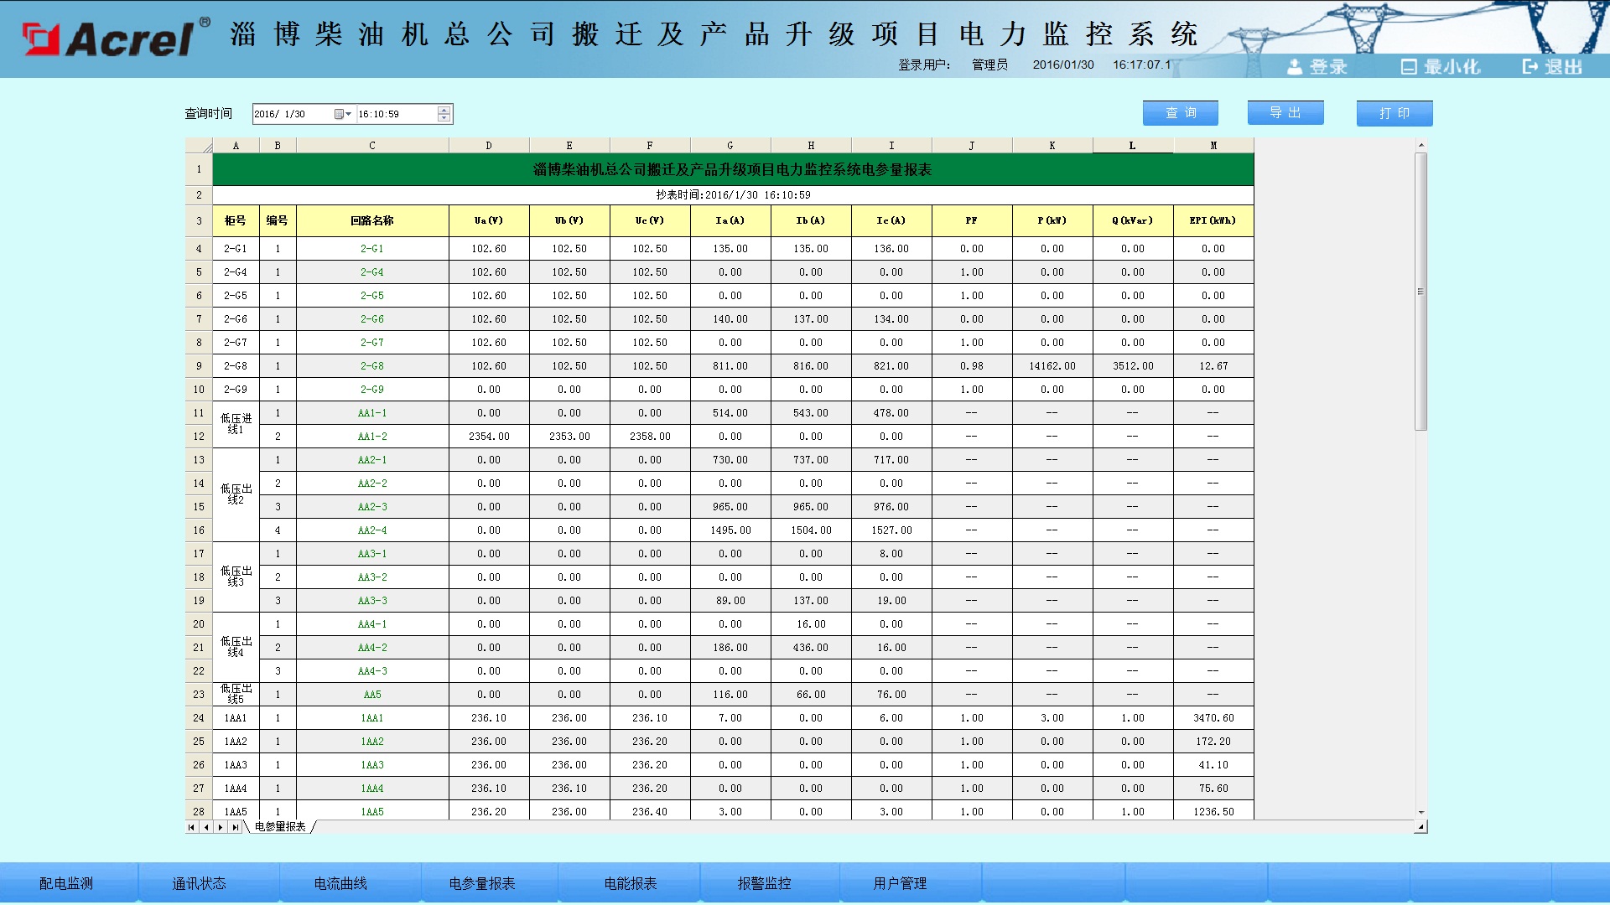Image resolution: width=1610 pixels, height=905 pixels.
Task: Click the 登录 login icon in the header
Action: pyautogui.click(x=1295, y=67)
